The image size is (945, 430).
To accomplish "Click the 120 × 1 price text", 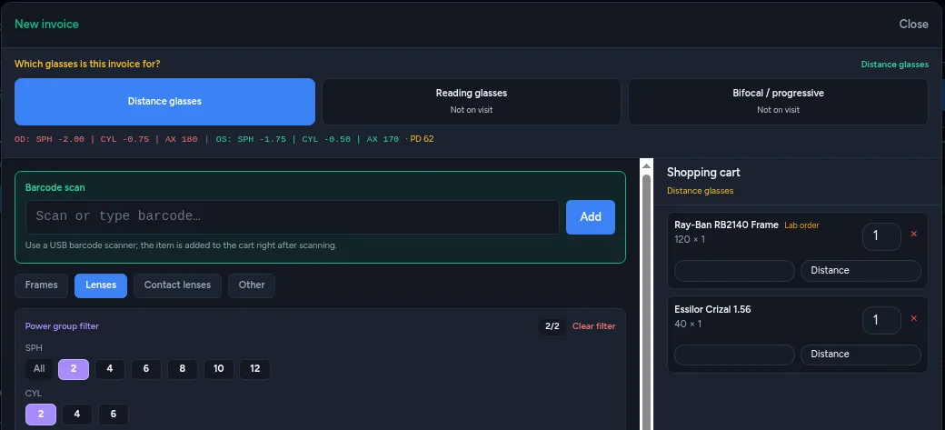I will (x=690, y=239).
